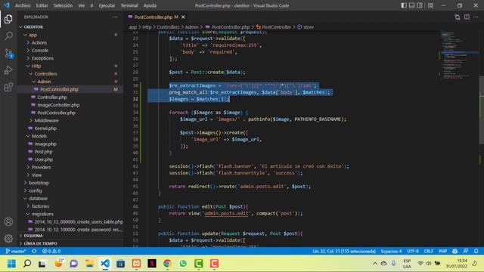Screen dimensions: 484x272
Task: Open the Search view in activity bar
Action: [8, 36]
